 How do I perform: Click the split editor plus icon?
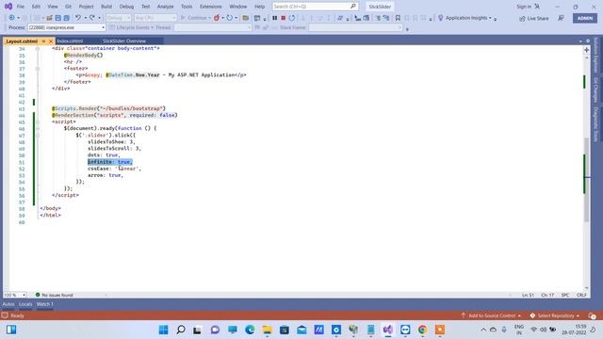tap(586, 50)
